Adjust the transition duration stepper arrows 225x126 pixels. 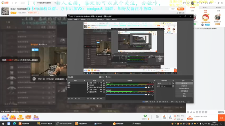click(173, 86)
